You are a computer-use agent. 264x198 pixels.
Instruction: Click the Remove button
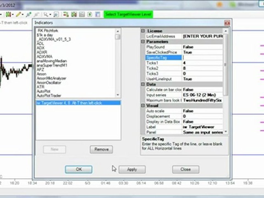101,150
